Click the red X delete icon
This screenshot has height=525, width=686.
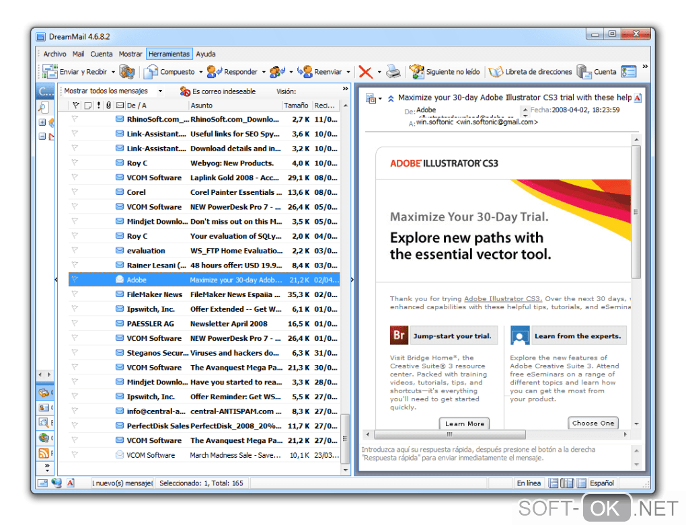click(366, 72)
